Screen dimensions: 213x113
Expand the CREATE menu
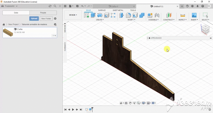point(100,20)
